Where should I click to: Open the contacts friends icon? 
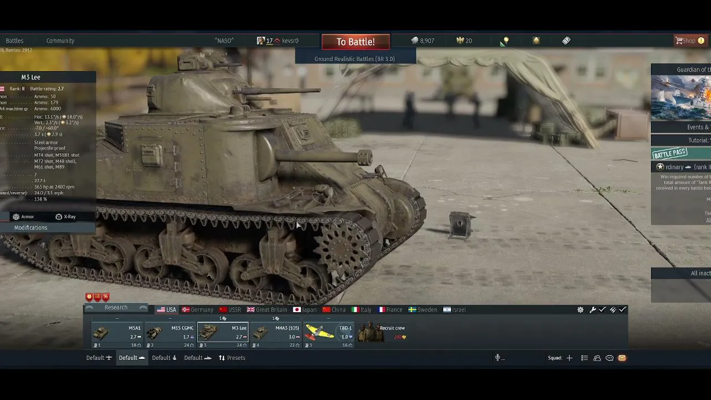(597, 358)
